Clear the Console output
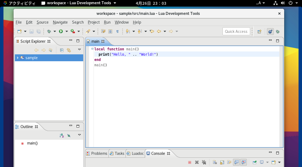This screenshot has width=302, height=167. (x=215, y=162)
